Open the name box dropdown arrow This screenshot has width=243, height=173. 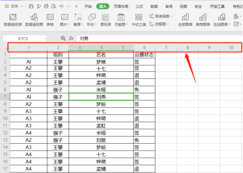coord(45,39)
